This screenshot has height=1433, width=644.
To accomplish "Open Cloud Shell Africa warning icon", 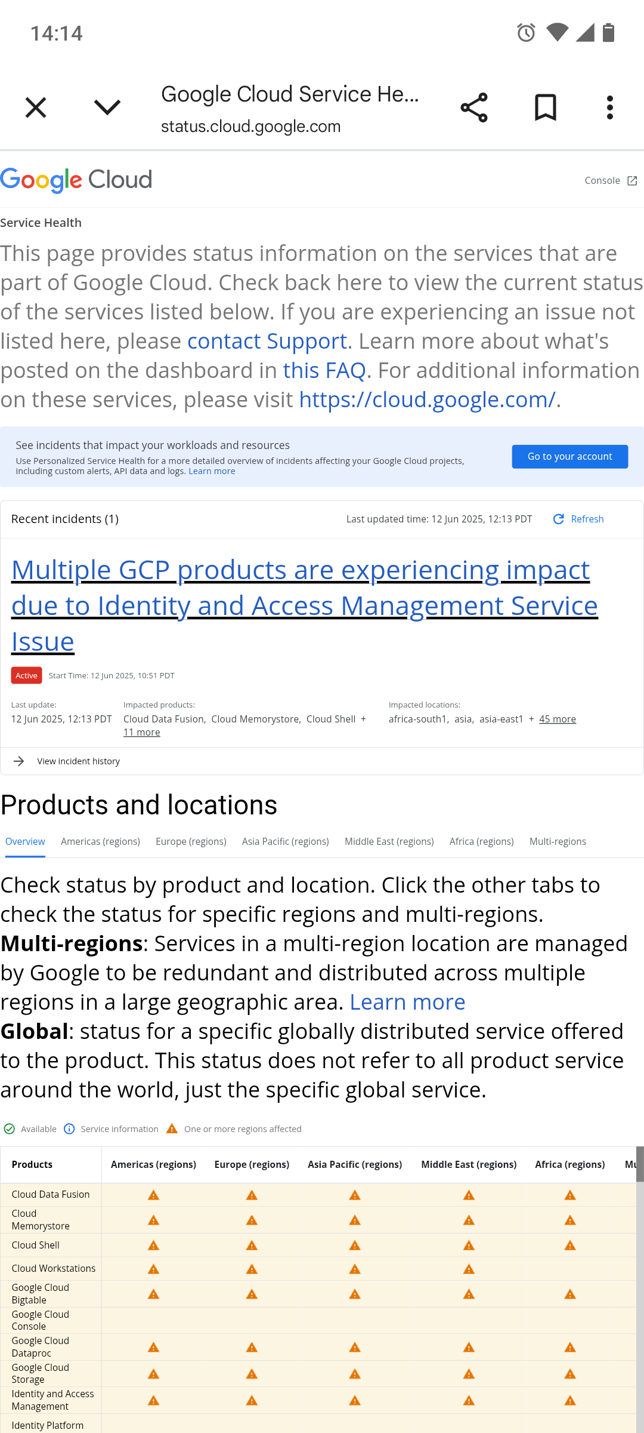I will tap(570, 1246).
